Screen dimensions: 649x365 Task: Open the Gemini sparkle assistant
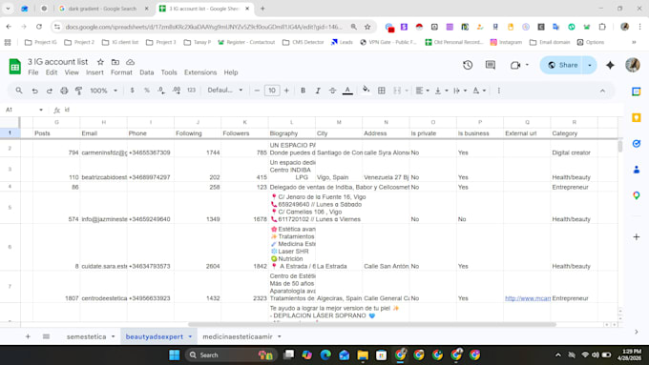point(610,65)
